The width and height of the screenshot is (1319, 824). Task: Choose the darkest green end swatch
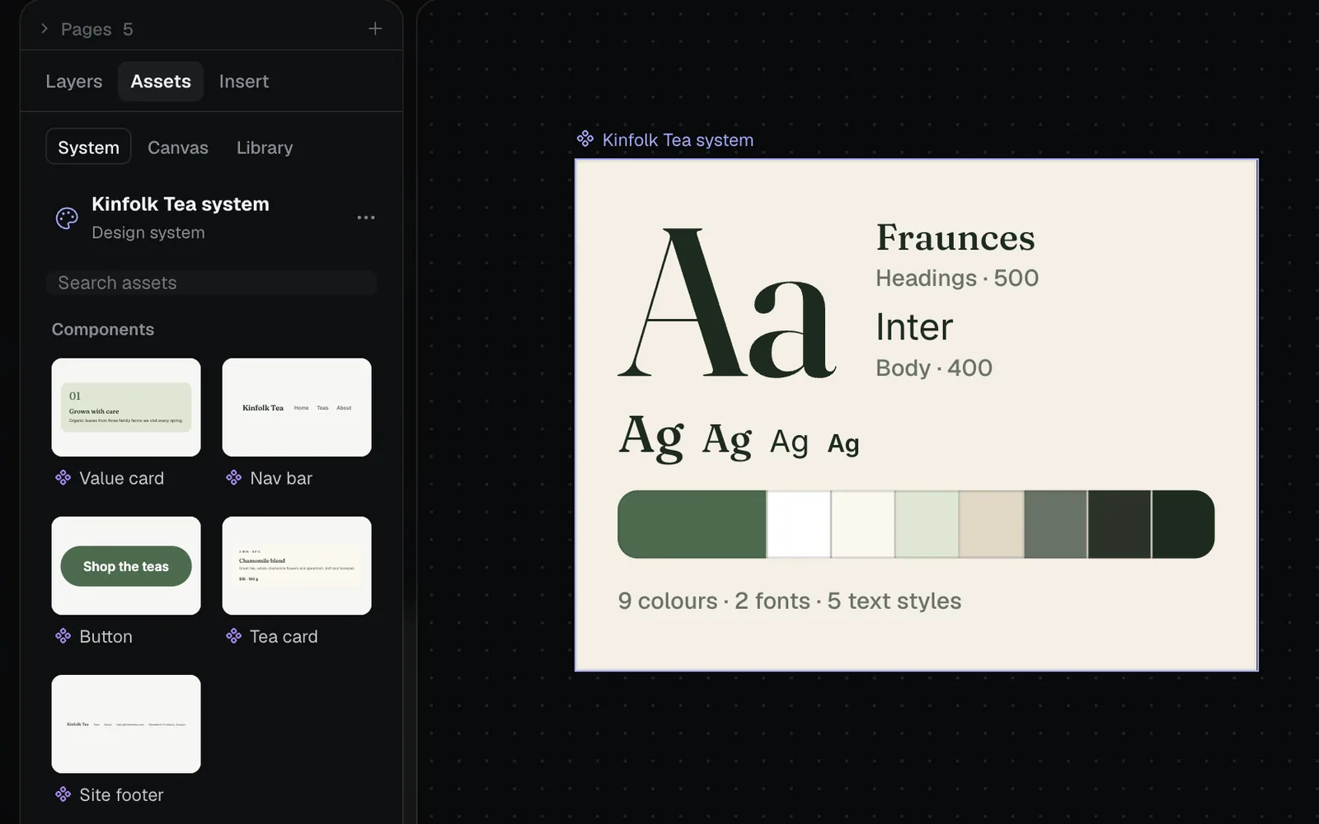(1184, 524)
